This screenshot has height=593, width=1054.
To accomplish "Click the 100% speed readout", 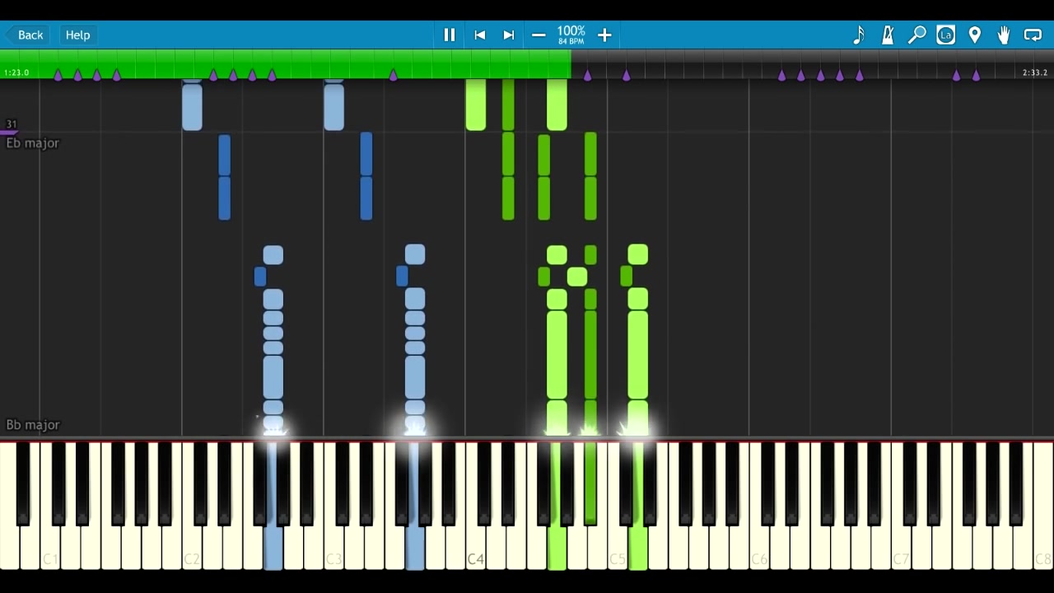I will (571, 30).
